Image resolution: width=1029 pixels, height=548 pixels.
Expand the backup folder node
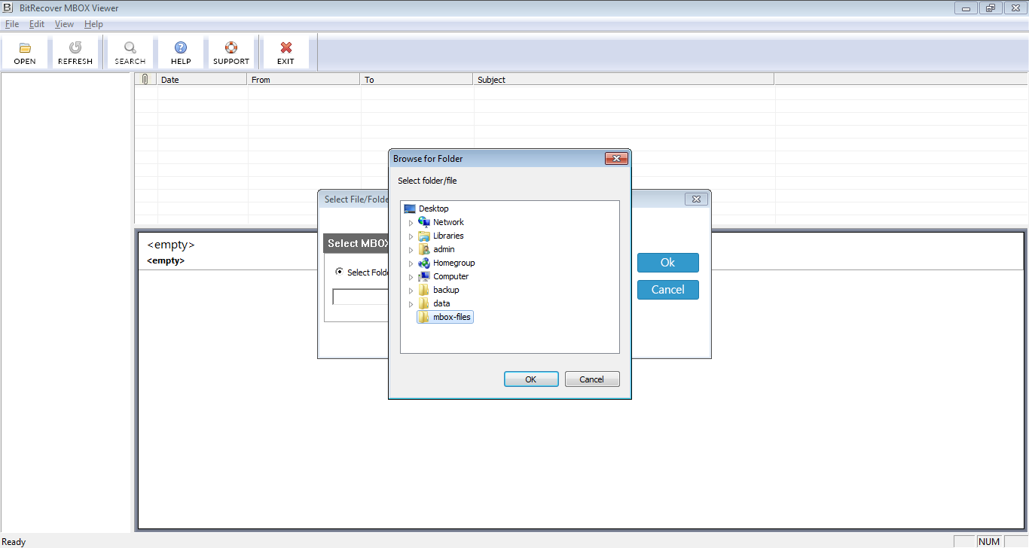click(411, 291)
